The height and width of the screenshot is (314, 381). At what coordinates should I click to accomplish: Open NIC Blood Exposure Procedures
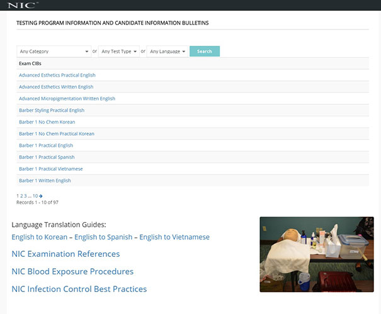[72, 272]
